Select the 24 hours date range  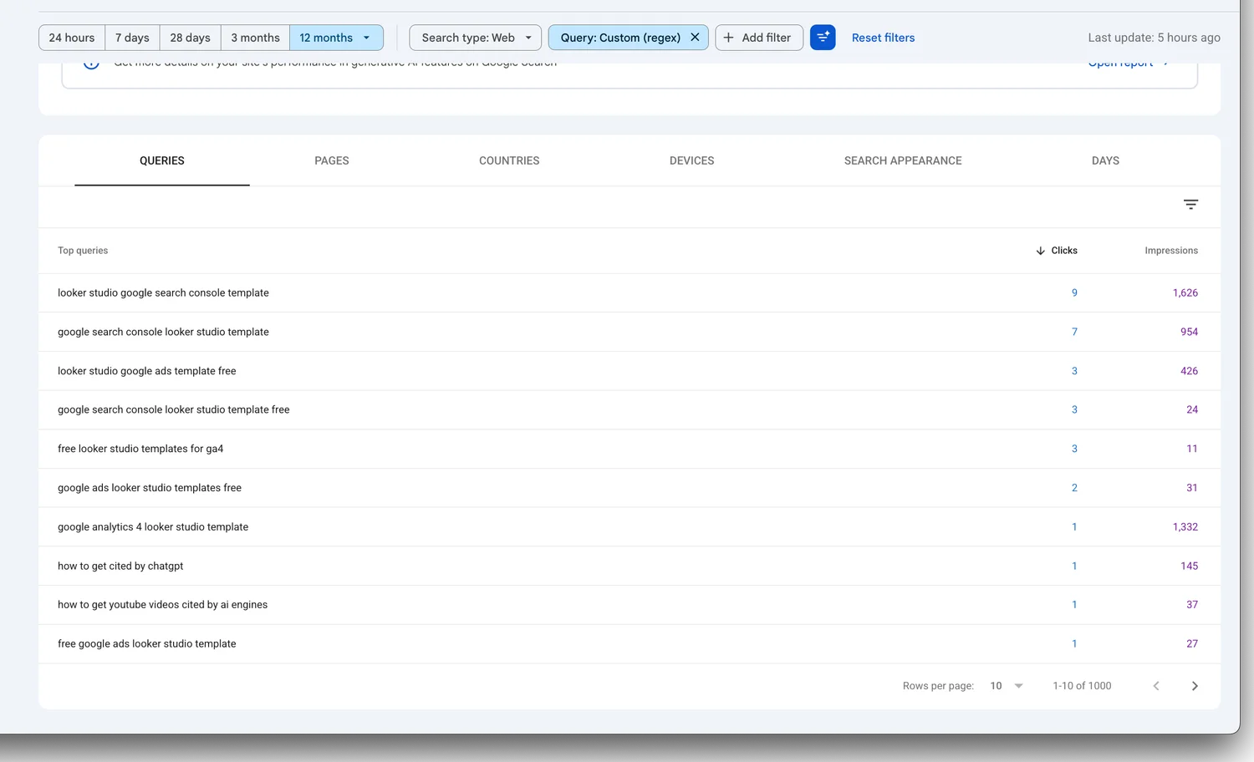[x=72, y=38]
